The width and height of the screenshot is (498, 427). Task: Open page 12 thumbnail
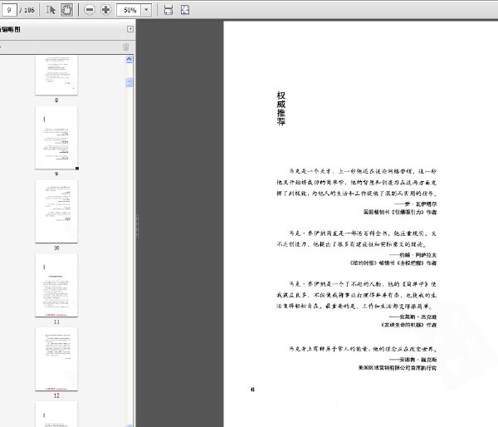coord(56,359)
